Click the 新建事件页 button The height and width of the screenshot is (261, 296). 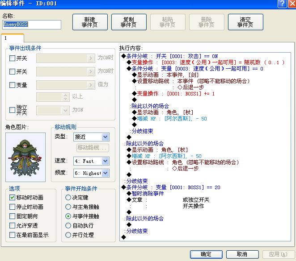click(90, 22)
